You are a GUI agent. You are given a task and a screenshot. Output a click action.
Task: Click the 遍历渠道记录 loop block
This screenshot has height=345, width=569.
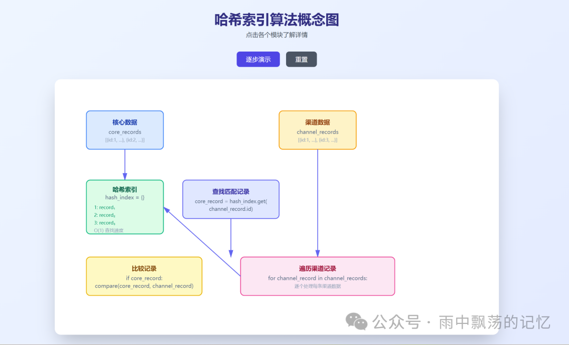(317, 276)
